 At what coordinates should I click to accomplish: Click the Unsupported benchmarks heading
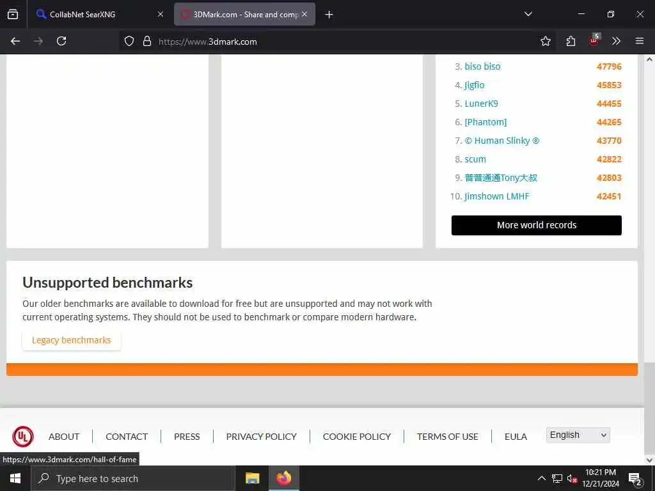tap(107, 283)
